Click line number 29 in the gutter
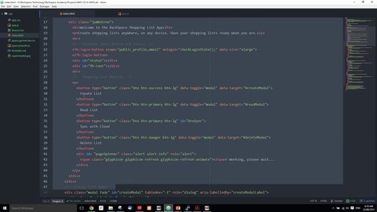This screenshot has height=212, width=377. click(45, 88)
